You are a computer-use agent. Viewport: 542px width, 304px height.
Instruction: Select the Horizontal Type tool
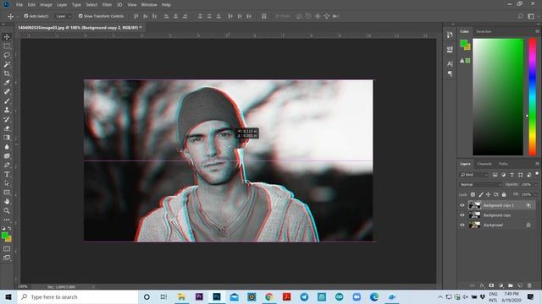coord(7,174)
